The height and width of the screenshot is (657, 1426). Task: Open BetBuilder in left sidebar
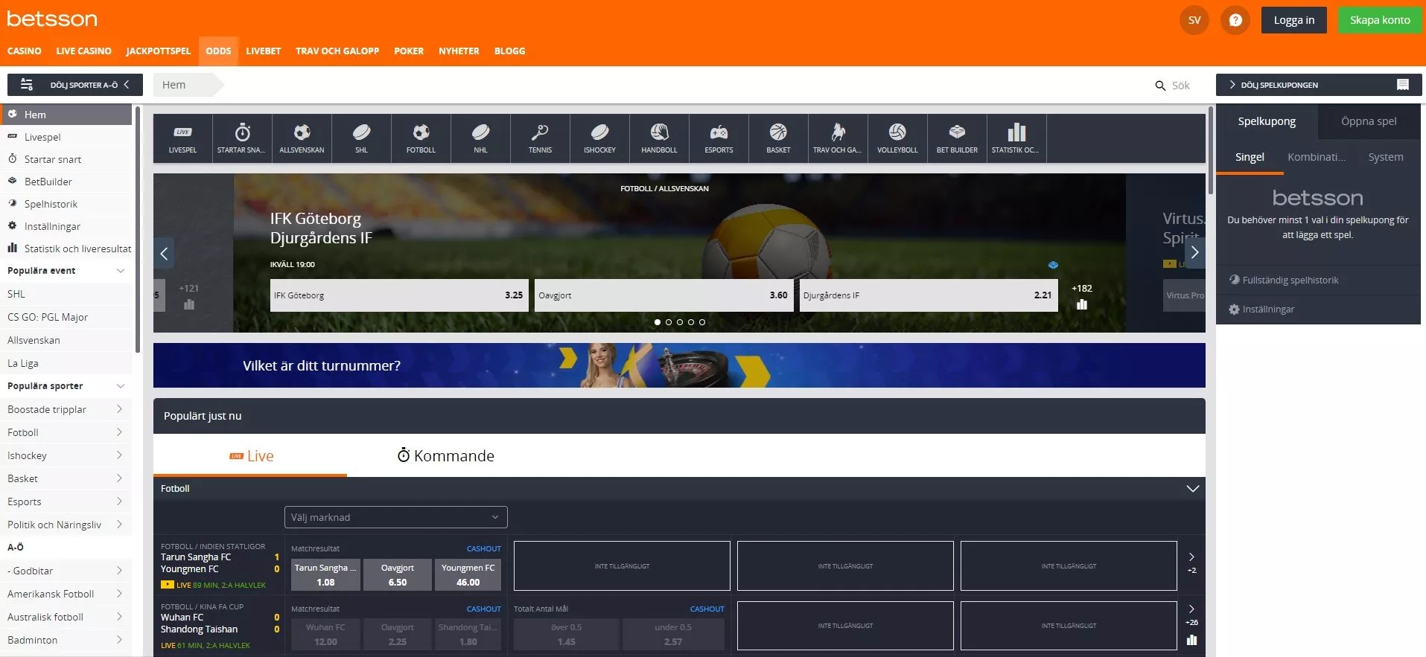48,182
